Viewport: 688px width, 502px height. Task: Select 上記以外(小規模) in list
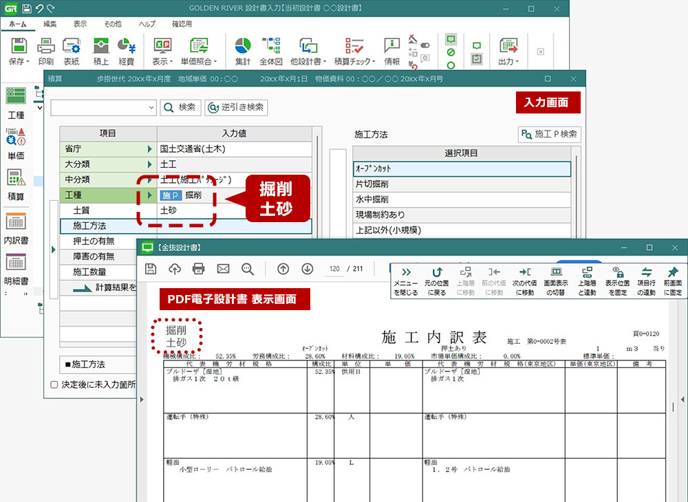462,230
